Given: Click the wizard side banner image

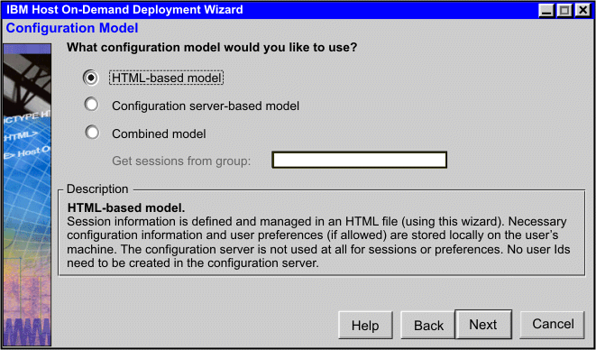Looking at the screenshot, I should point(27,195).
